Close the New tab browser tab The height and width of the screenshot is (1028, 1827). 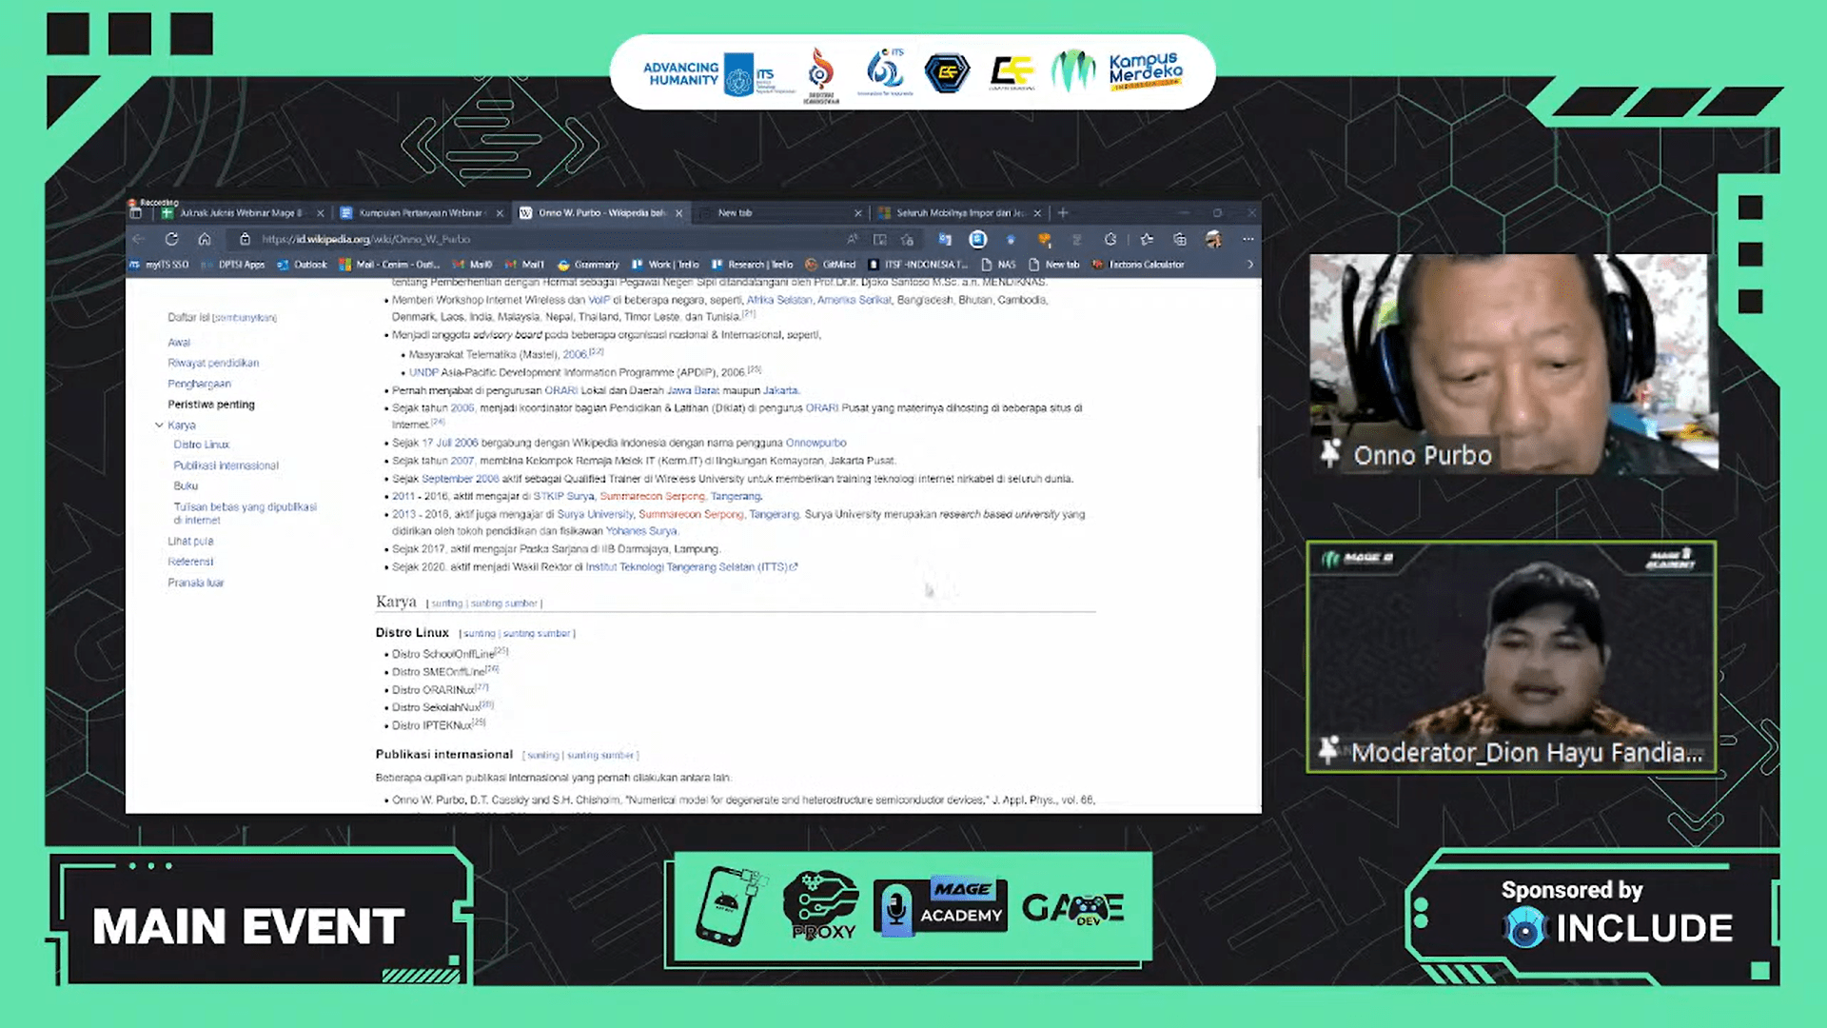857,213
